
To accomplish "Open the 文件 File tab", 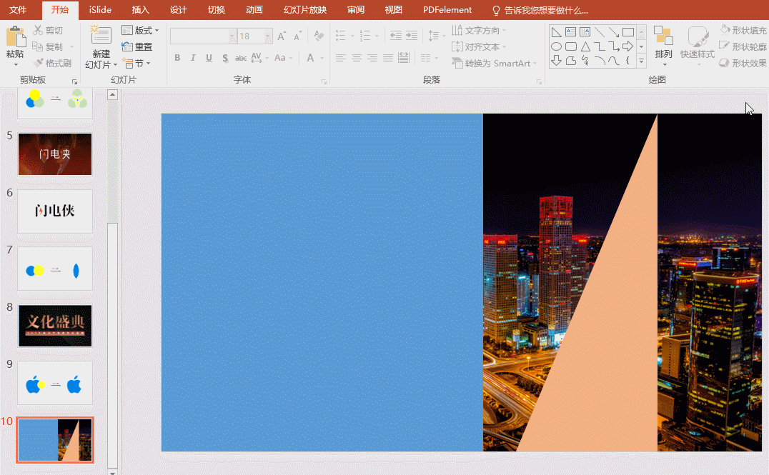I will (x=18, y=10).
